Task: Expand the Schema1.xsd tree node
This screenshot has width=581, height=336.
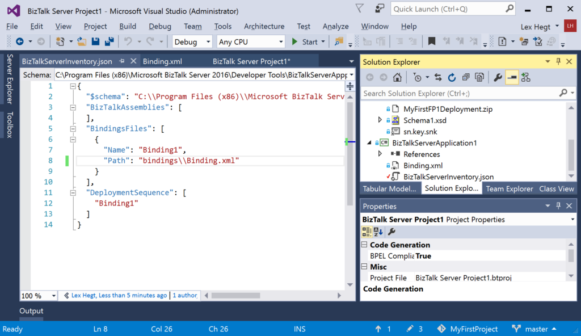Action: pos(380,120)
